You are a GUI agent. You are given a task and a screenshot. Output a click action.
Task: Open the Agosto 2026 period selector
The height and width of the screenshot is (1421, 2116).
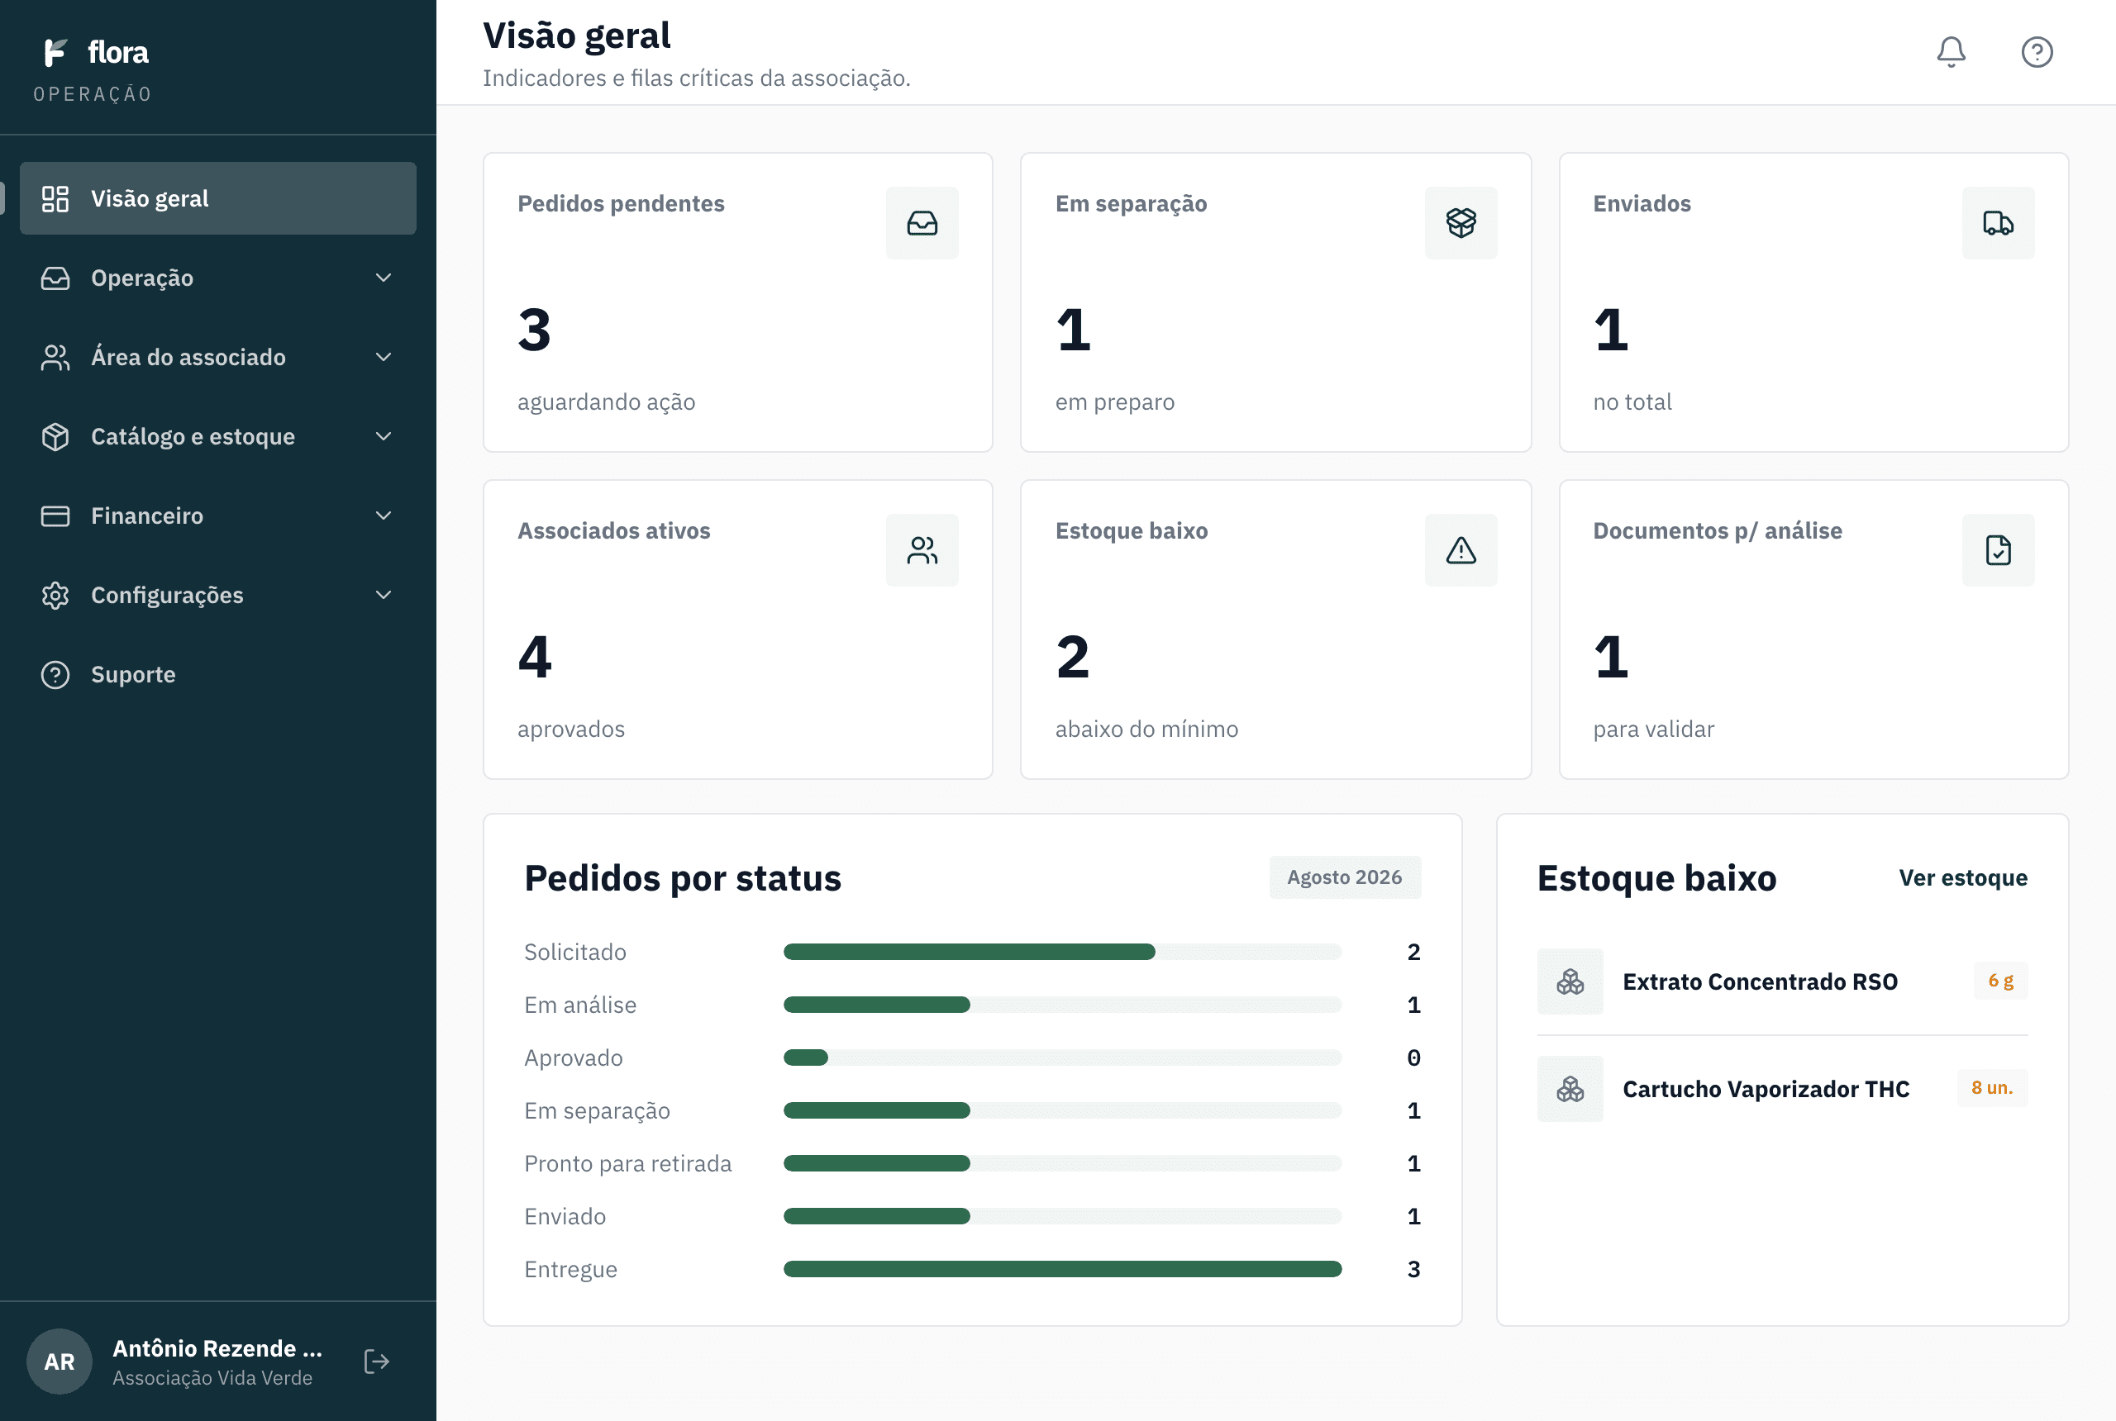(x=1345, y=877)
